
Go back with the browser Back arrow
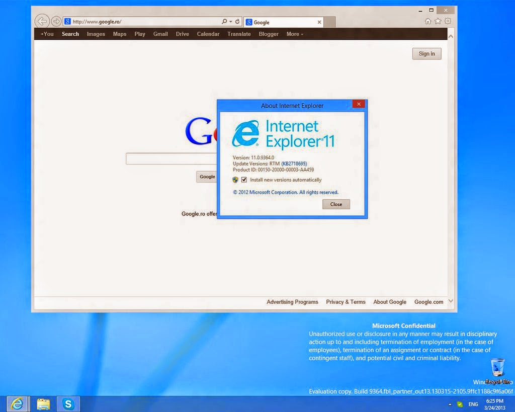click(42, 21)
